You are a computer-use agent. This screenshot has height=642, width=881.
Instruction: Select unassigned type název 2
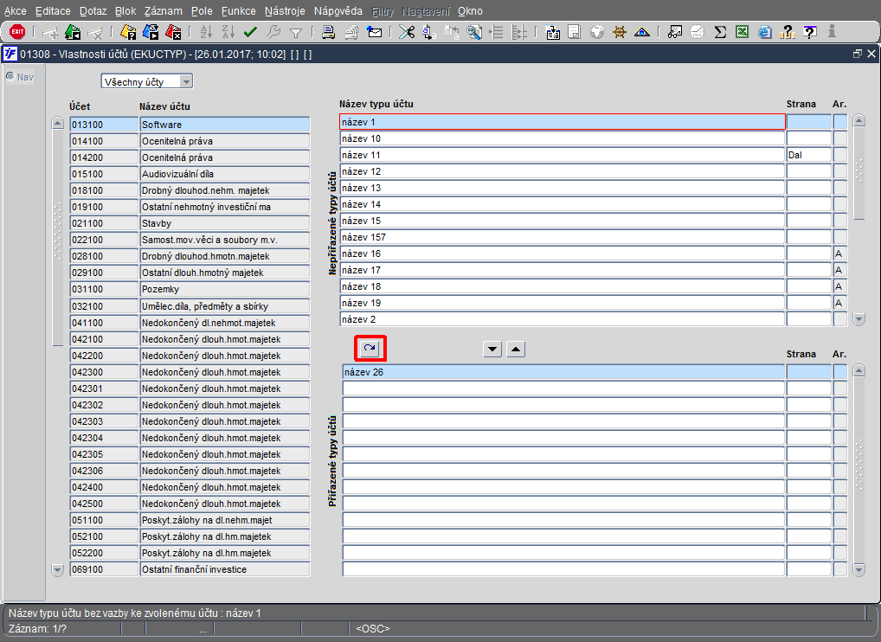pyautogui.click(x=562, y=319)
